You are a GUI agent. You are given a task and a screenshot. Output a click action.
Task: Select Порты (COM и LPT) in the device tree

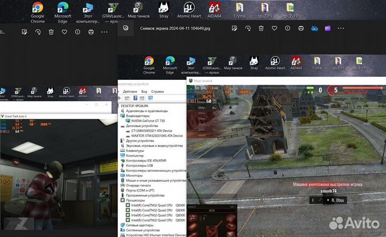pos(140,190)
